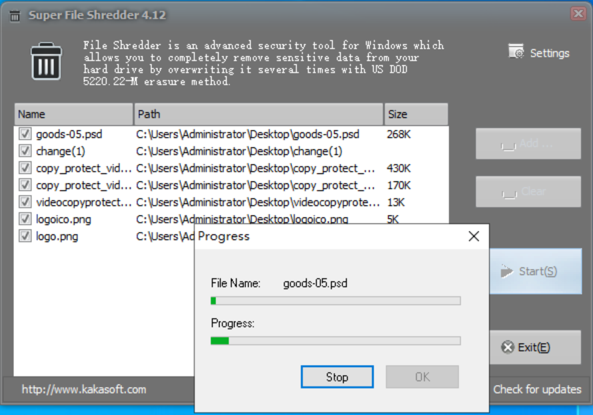Select the logo.png file name
Image resolution: width=593 pixels, height=415 pixels.
pos(57,236)
